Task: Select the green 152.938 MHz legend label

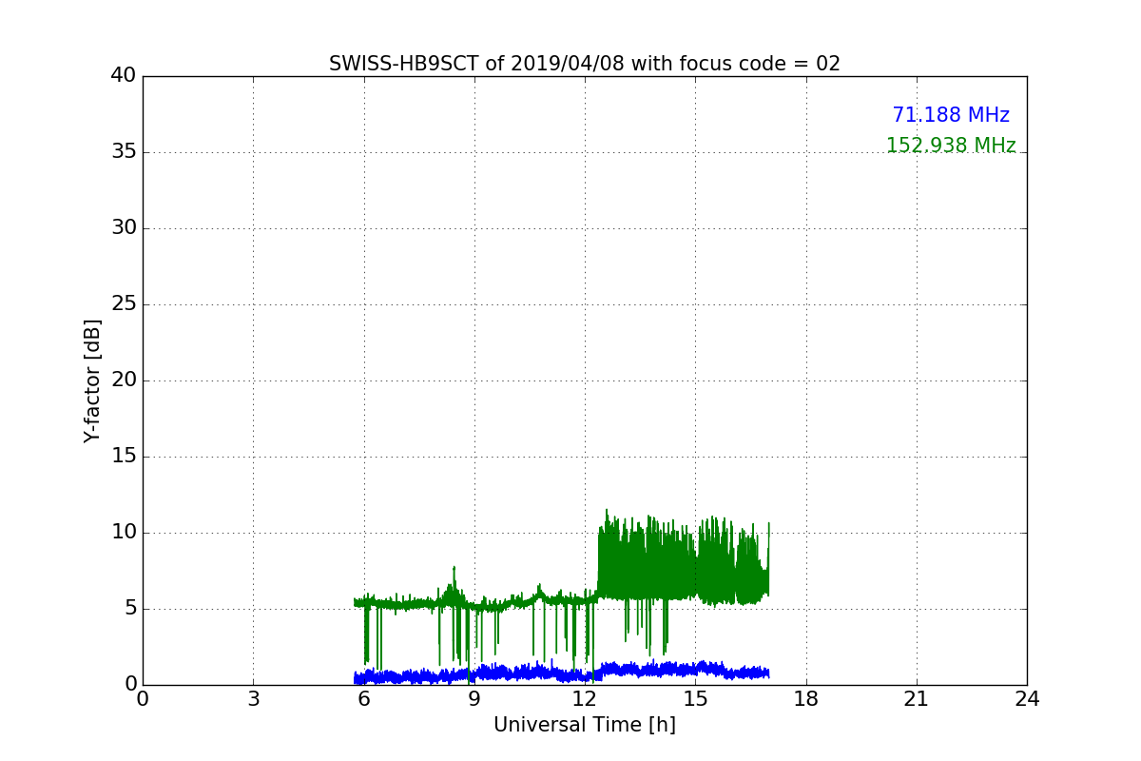Action: 951,146
